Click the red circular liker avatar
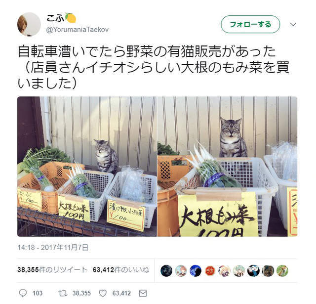The width and height of the screenshot is (316, 304). point(210,270)
